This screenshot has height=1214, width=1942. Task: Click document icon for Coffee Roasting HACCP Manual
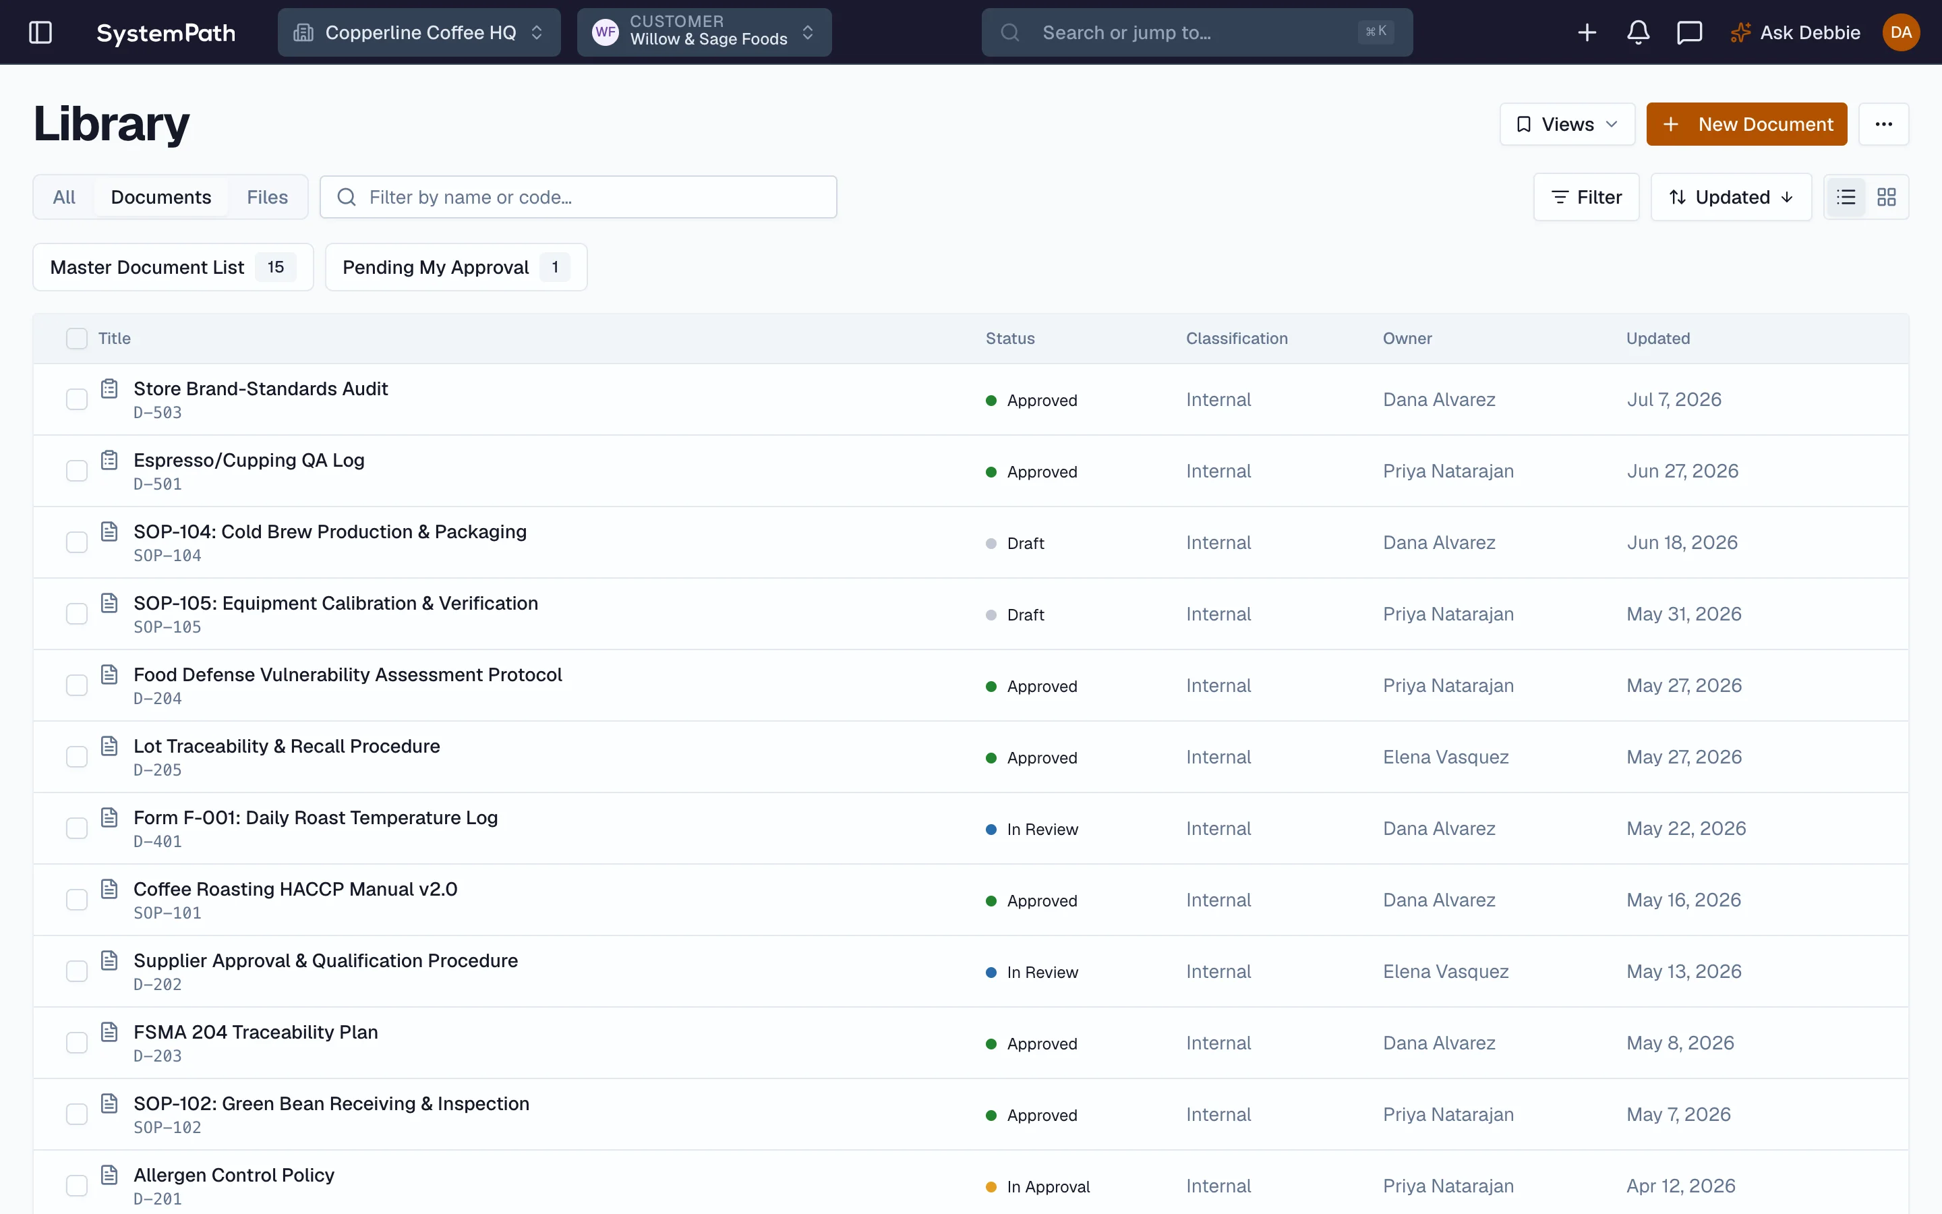(x=110, y=889)
